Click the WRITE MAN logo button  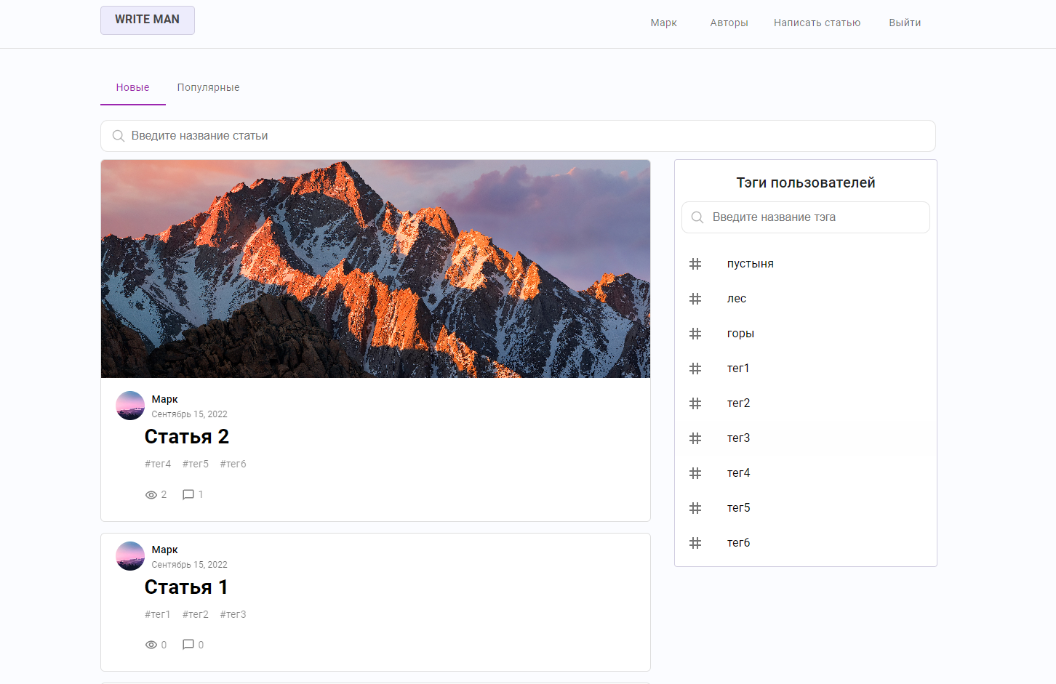(x=147, y=20)
